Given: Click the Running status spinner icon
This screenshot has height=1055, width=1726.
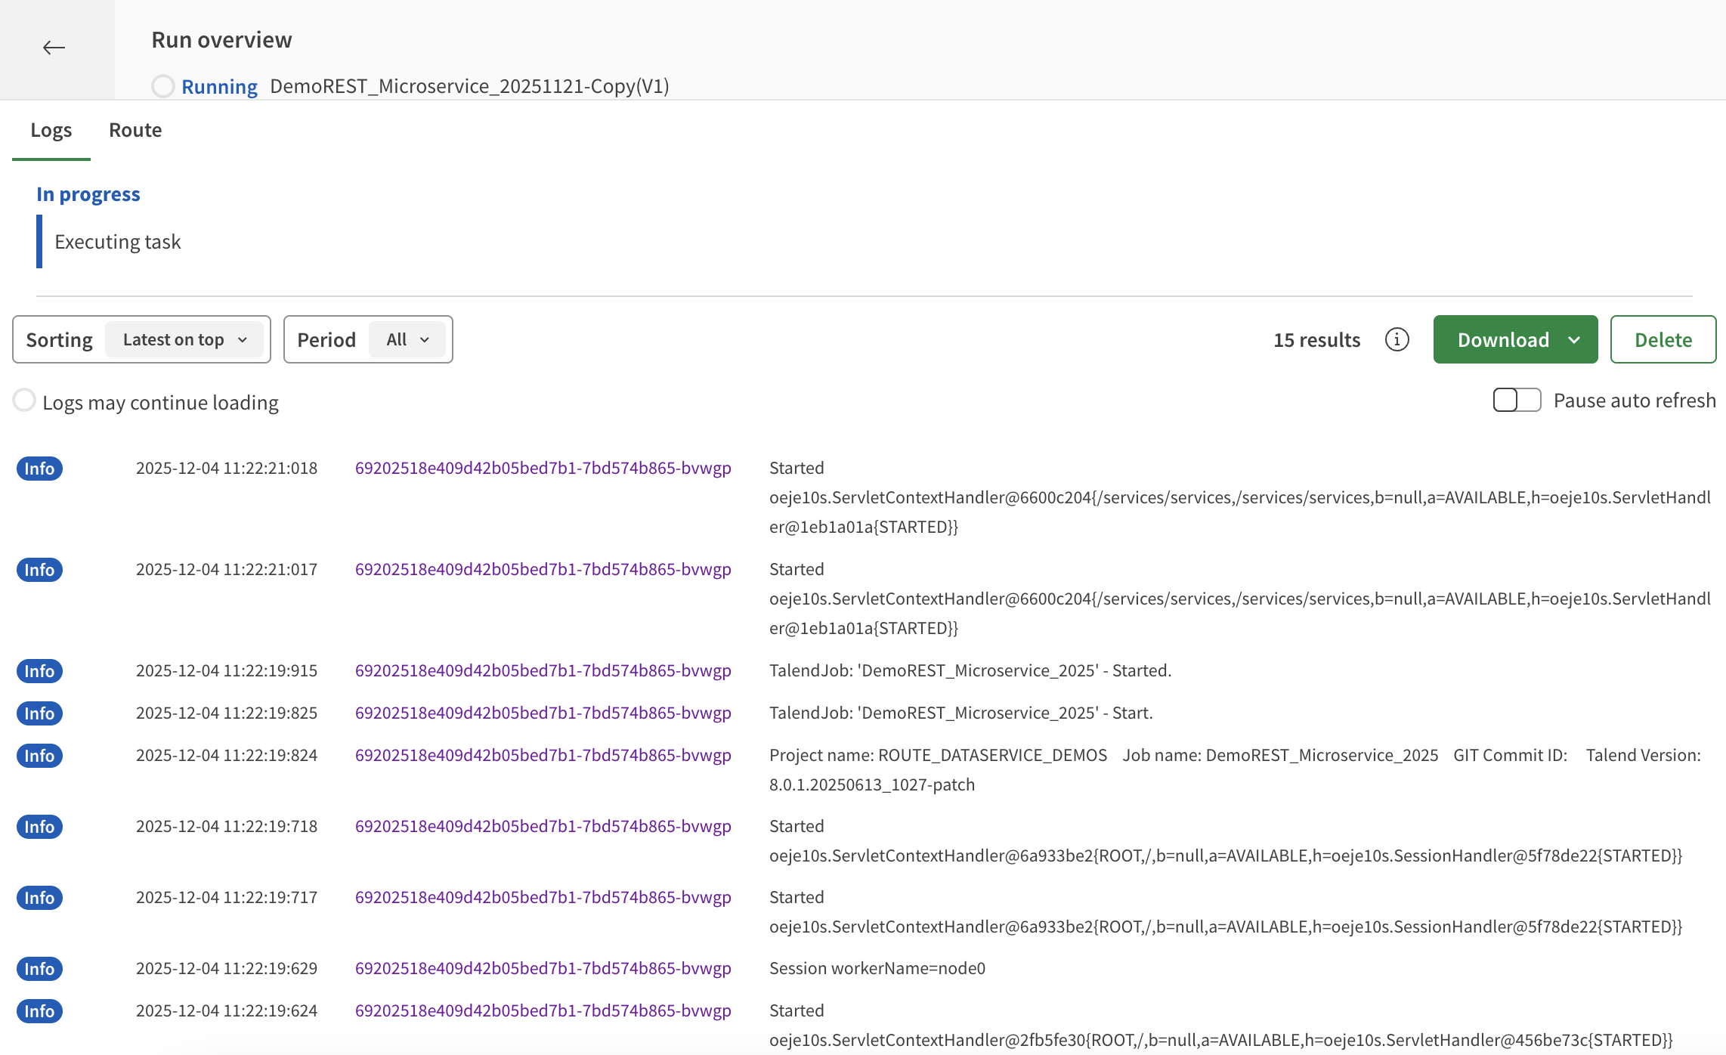Looking at the screenshot, I should tap(163, 86).
